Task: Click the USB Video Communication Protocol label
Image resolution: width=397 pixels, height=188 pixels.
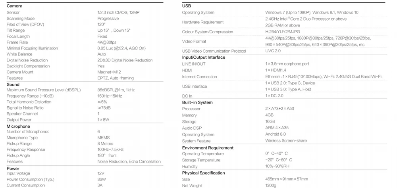Action: (x=214, y=51)
